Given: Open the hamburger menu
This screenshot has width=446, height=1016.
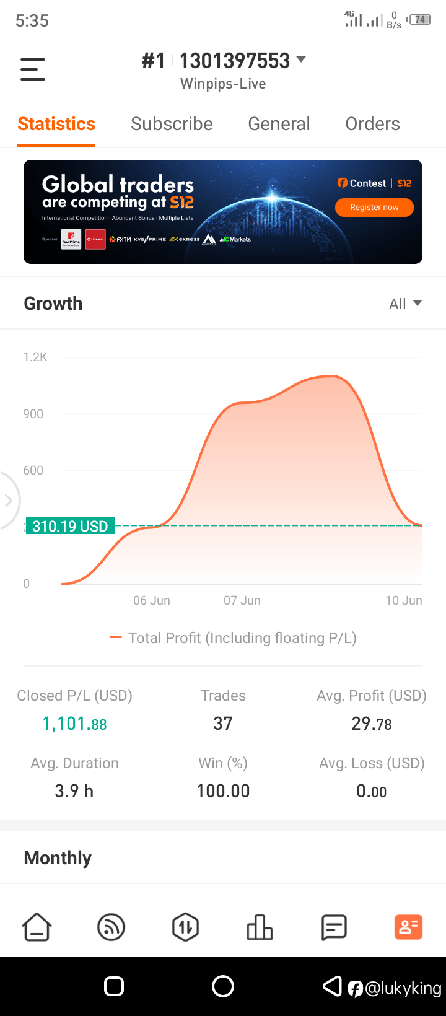Looking at the screenshot, I should pyautogui.click(x=33, y=69).
